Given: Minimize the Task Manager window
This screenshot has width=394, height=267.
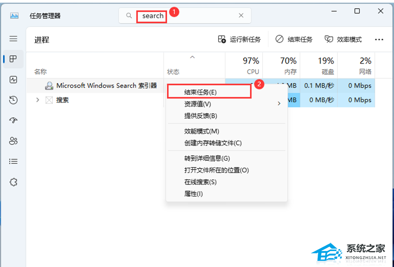Looking at the screenshot, I should [x=334, y=11].
